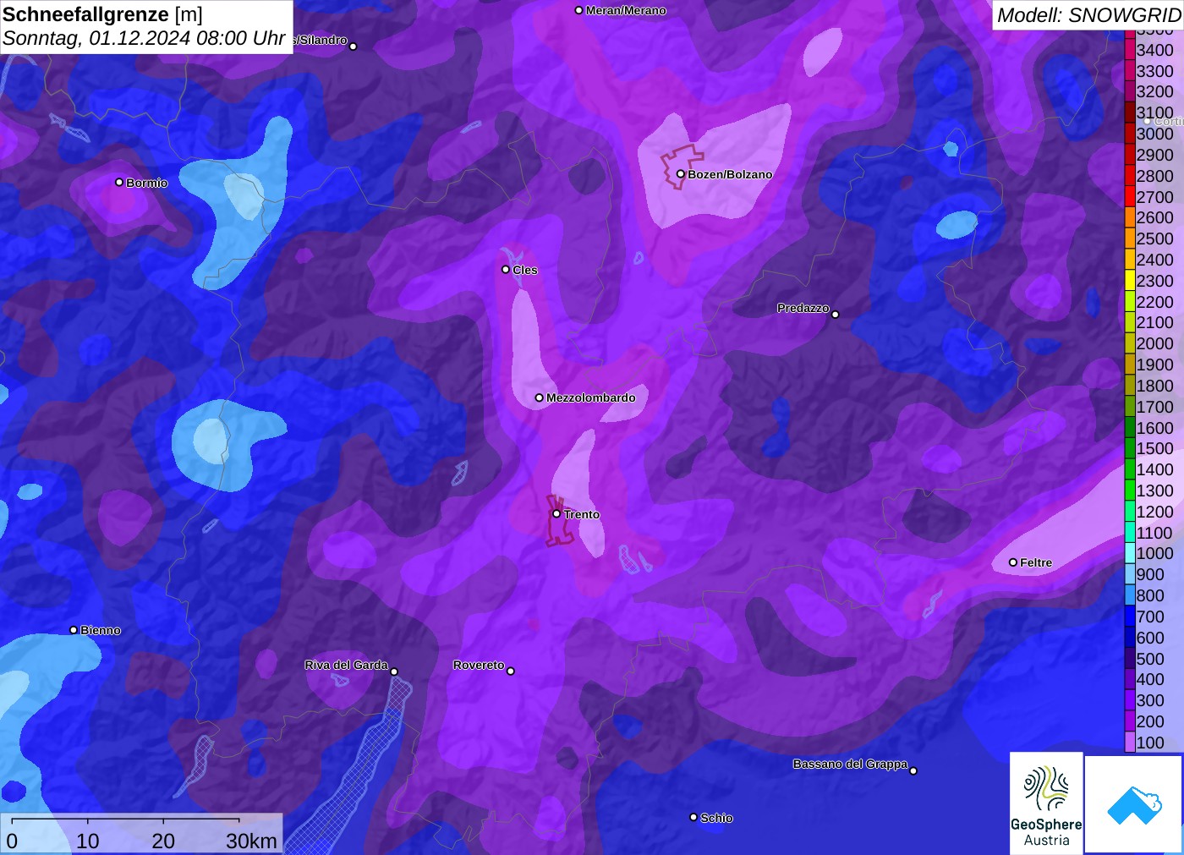The height and width of the screenshot is (855, 1184).
Task: Click the '30km' scale bar label
Action: [251, 841]
